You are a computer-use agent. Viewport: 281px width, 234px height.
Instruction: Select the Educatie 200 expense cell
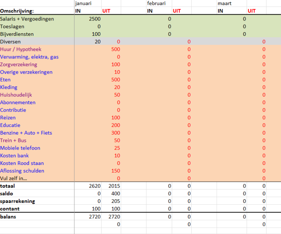coord(116,125)
